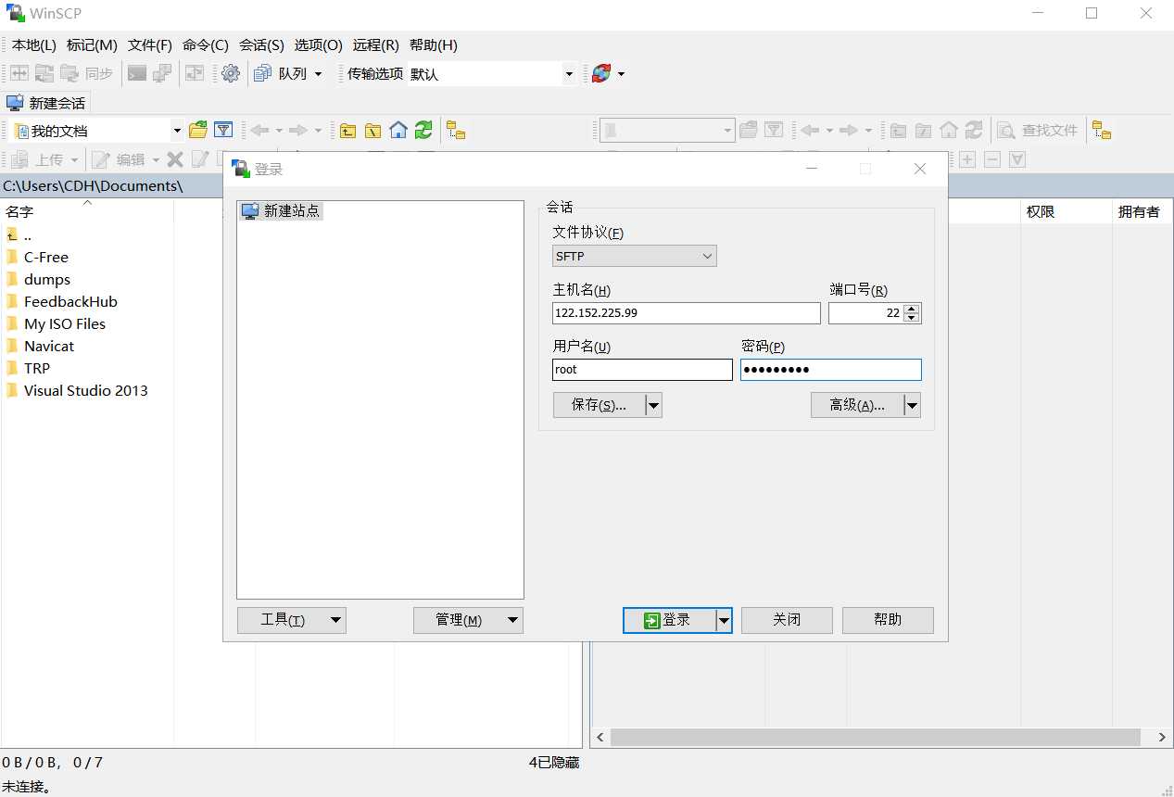Screen dimensions: 1174x797
Task: Click the 端口号 field showing 22
Action: click(865, 313)
